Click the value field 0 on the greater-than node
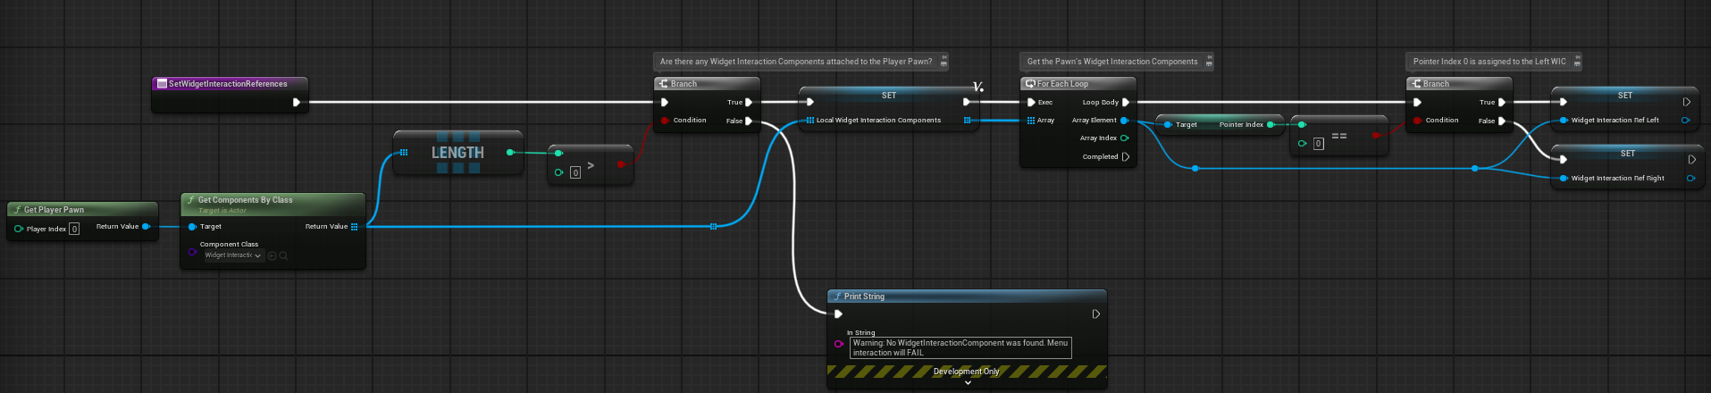Screen dimensions: 1711x393 pos(575,172)
